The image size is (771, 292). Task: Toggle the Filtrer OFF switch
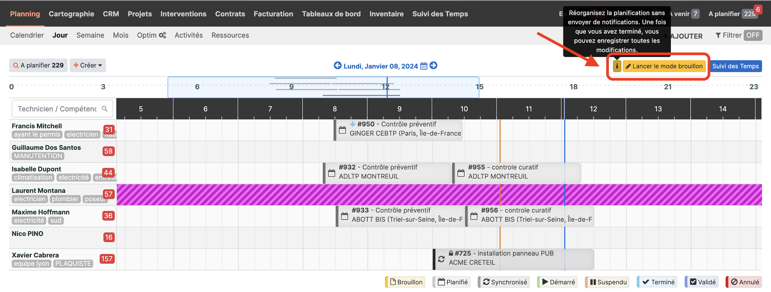[x=753, y=35]
